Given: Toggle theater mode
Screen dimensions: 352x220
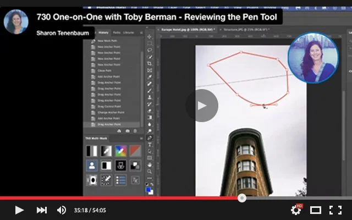Looking at the screenshot, I should 316,210.
